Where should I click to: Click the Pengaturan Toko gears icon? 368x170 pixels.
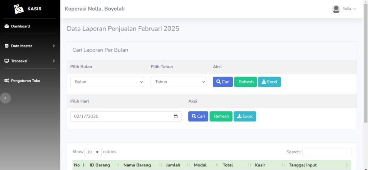(6, 81)
